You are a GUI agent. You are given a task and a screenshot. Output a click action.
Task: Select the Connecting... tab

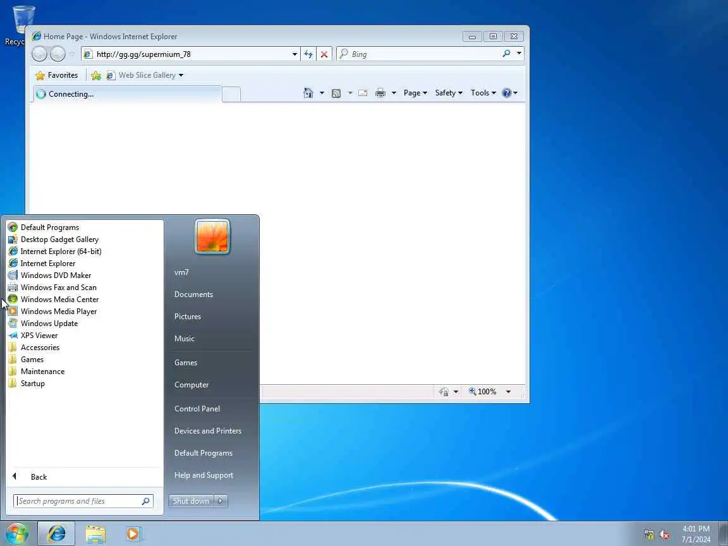coord(127,94)
